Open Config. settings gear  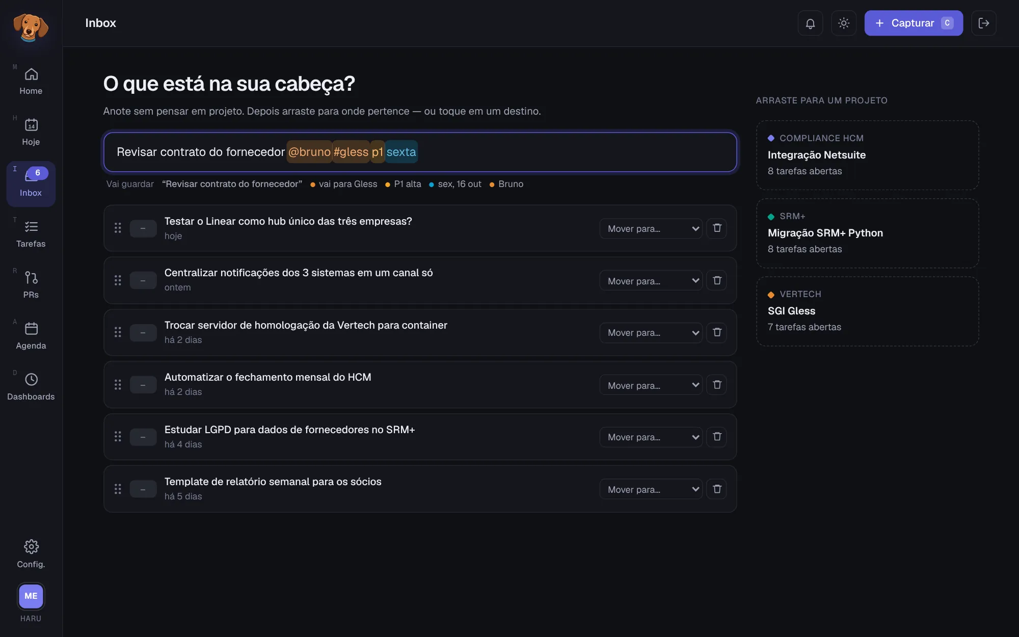pos(31,554)
